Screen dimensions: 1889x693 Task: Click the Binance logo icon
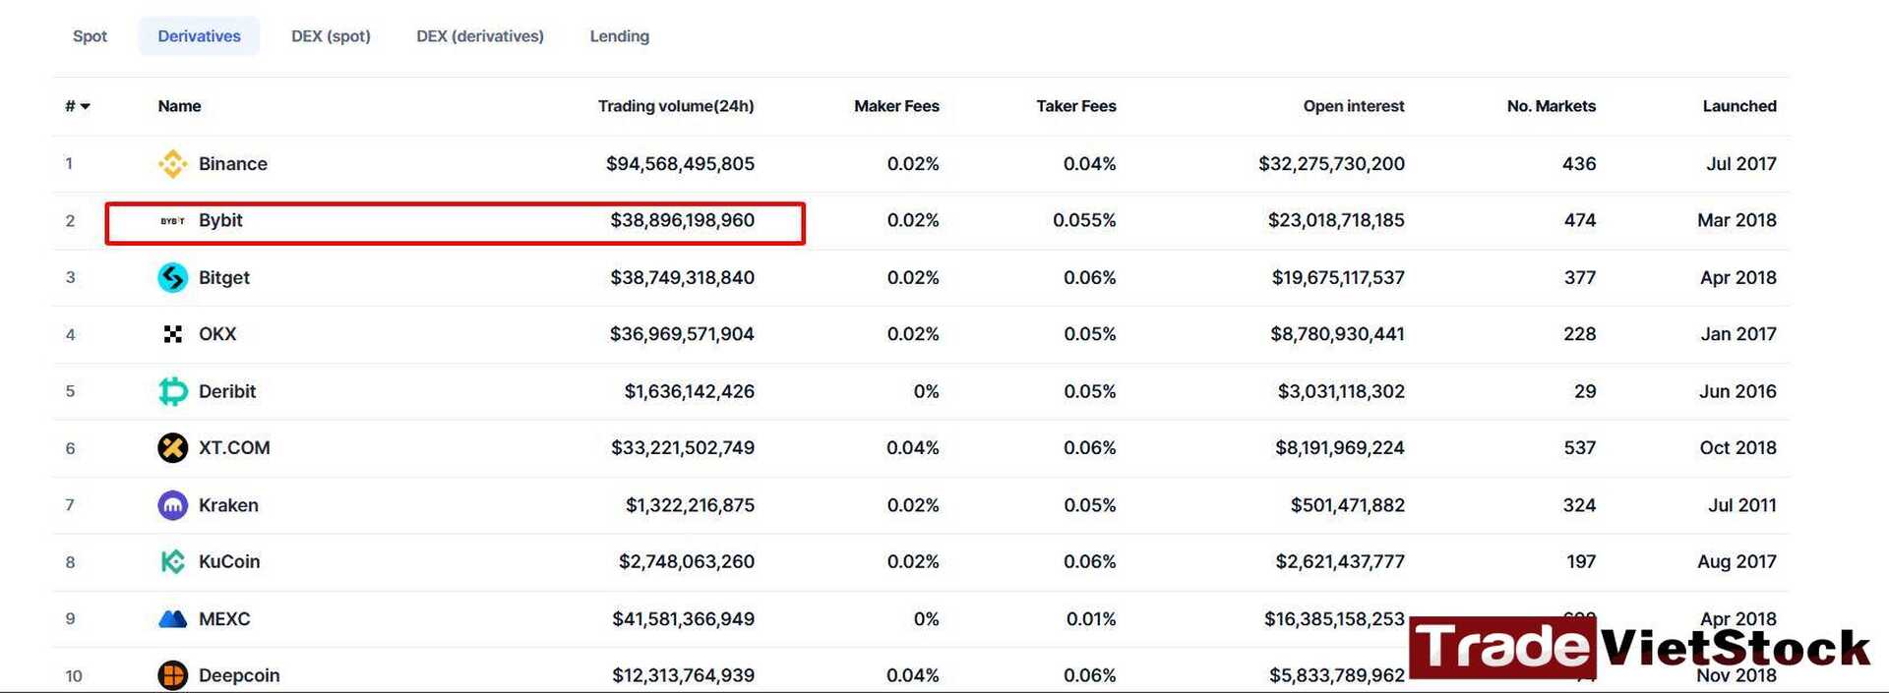[x=172, y=163]
